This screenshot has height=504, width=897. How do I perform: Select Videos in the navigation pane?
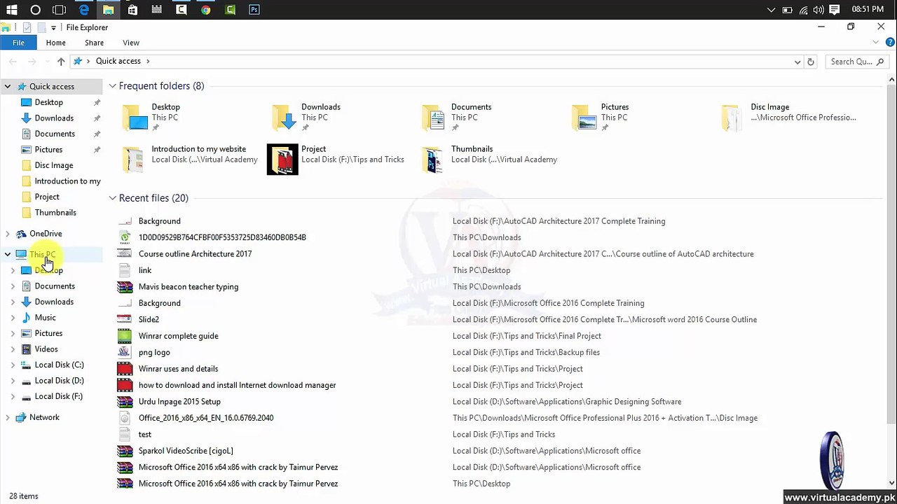(46, 349)
